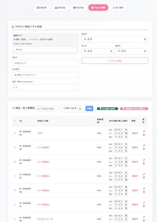Click the trash delete icon for No. 56
This screenshot has height=222, width=157.
tap(144, 135)
